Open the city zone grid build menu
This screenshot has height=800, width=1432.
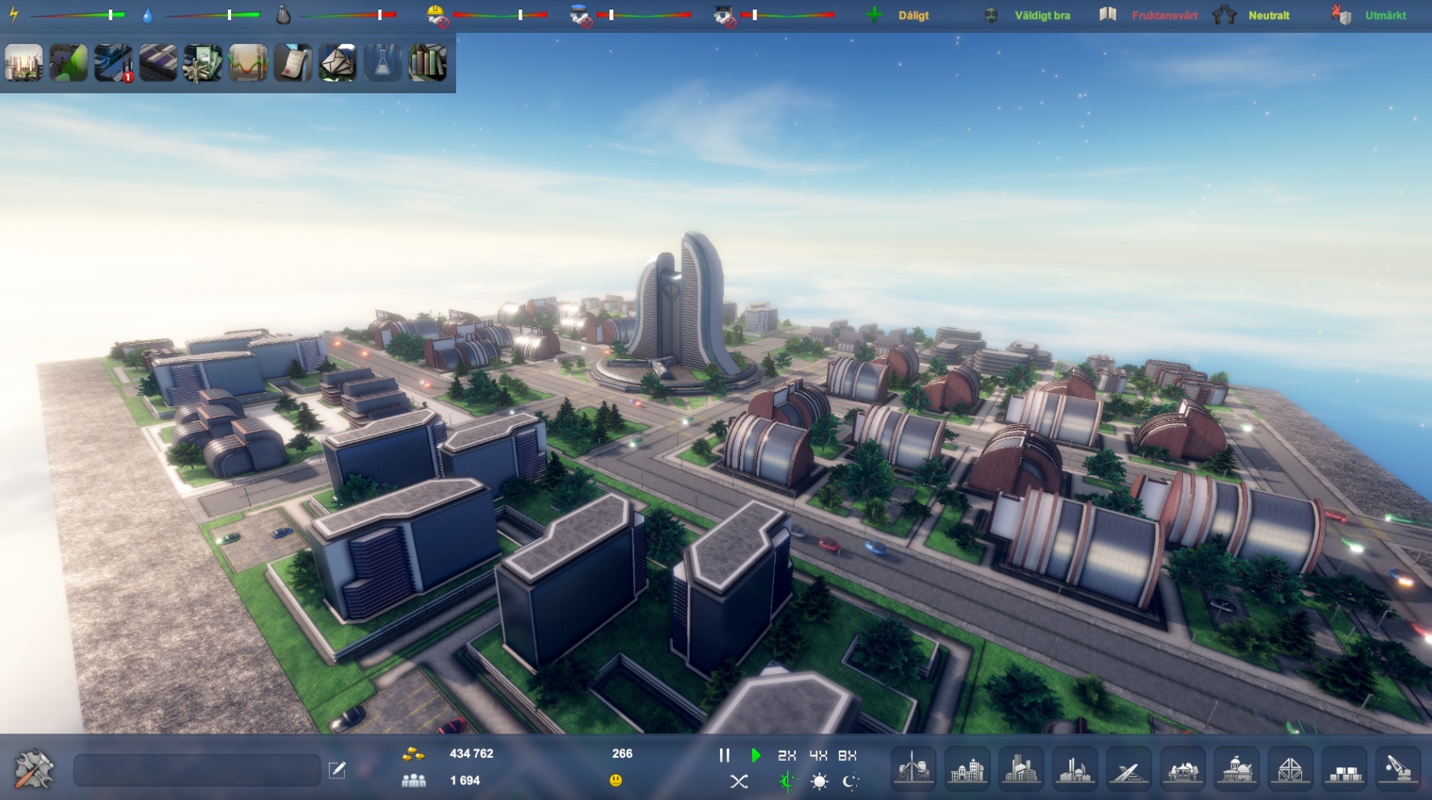click(x=1290, y=769)
